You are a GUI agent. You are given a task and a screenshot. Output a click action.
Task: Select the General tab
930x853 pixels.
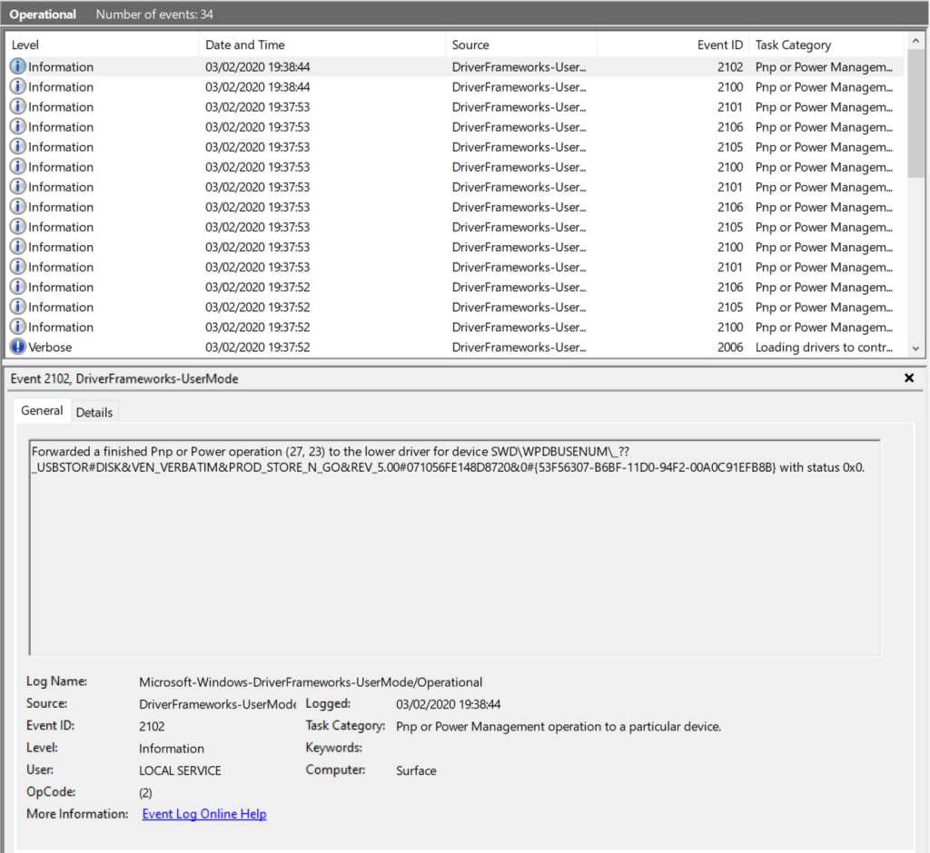pos(42,410)
